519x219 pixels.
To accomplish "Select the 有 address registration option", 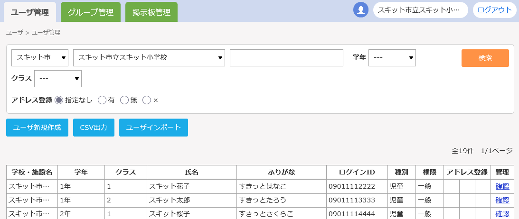I will click(102, 100).
